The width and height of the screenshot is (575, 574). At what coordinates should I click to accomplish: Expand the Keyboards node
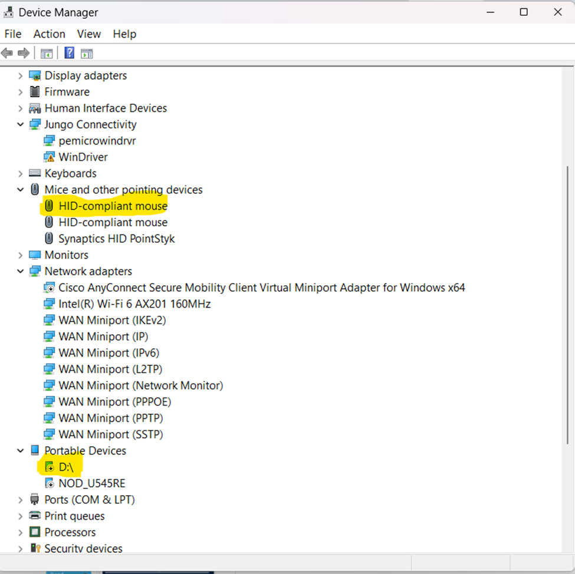[x=21, y=173]
